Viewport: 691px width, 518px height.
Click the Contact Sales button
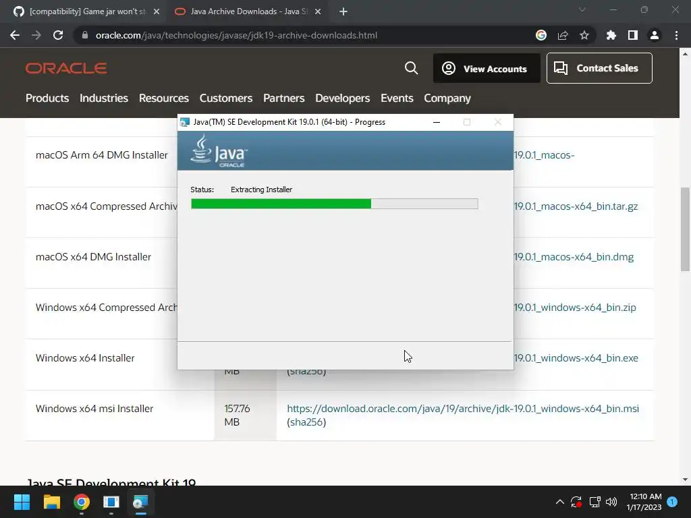599,68
